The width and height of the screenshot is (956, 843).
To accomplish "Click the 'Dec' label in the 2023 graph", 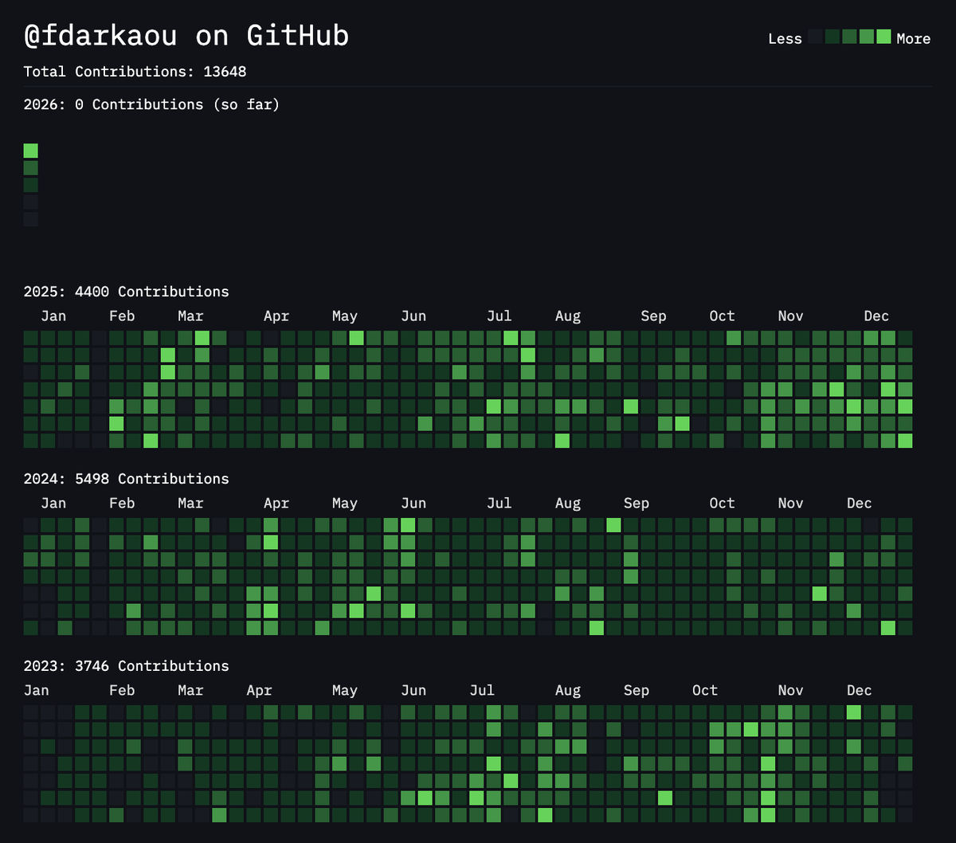I will pyautogui.click(x=860, y=691).
